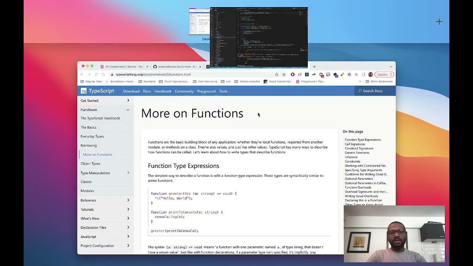
Task: Expand the JavaScript sidebar section
Action: click(x=128, y=236)
